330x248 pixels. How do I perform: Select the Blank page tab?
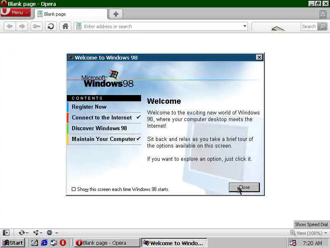click(x=71, y=14)
